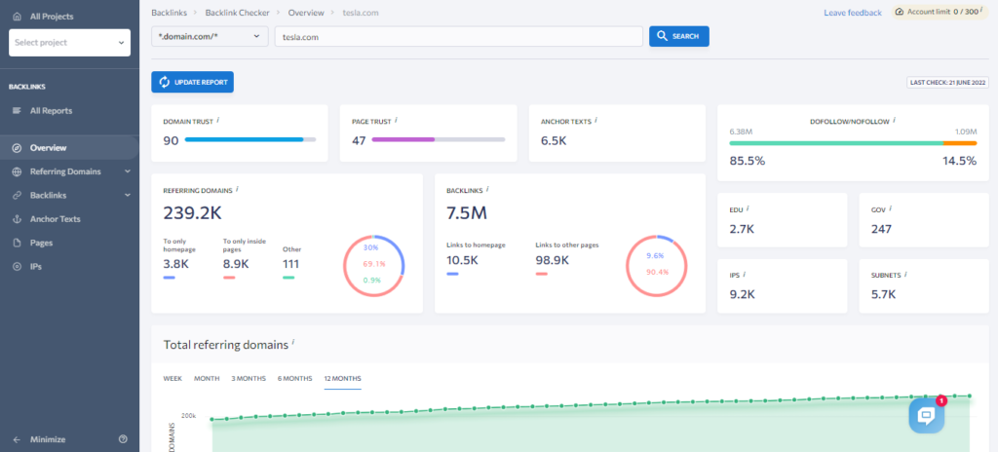
Task: Click the Referring Domains globe icon
Action: click(x=18, y=171)
